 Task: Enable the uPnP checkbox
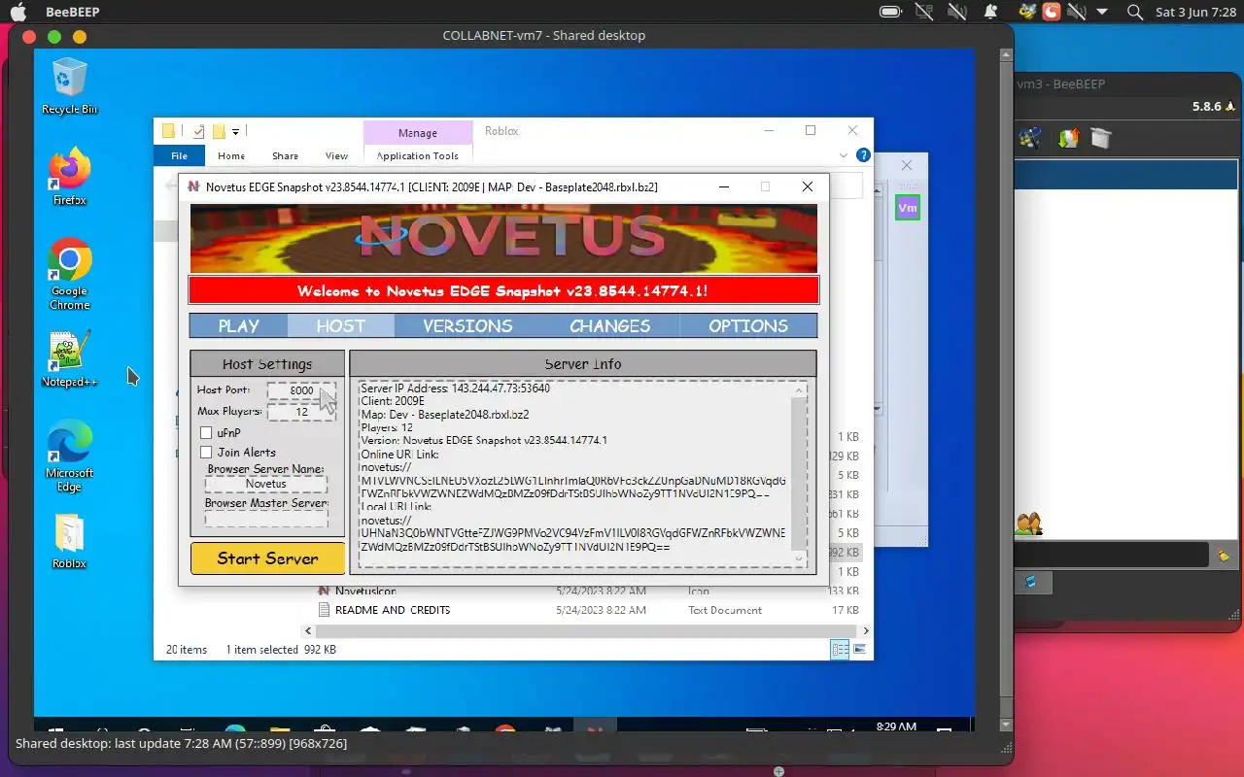[x=206, y=433]
